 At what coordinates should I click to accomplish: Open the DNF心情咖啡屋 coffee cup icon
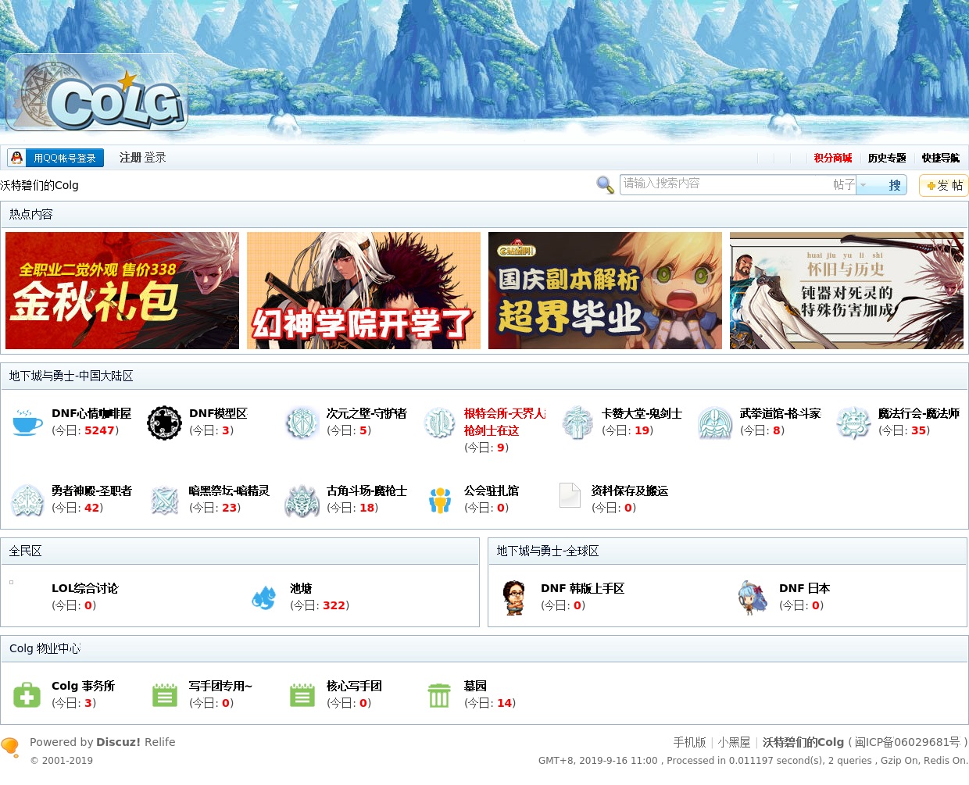[x=27, y=423]
